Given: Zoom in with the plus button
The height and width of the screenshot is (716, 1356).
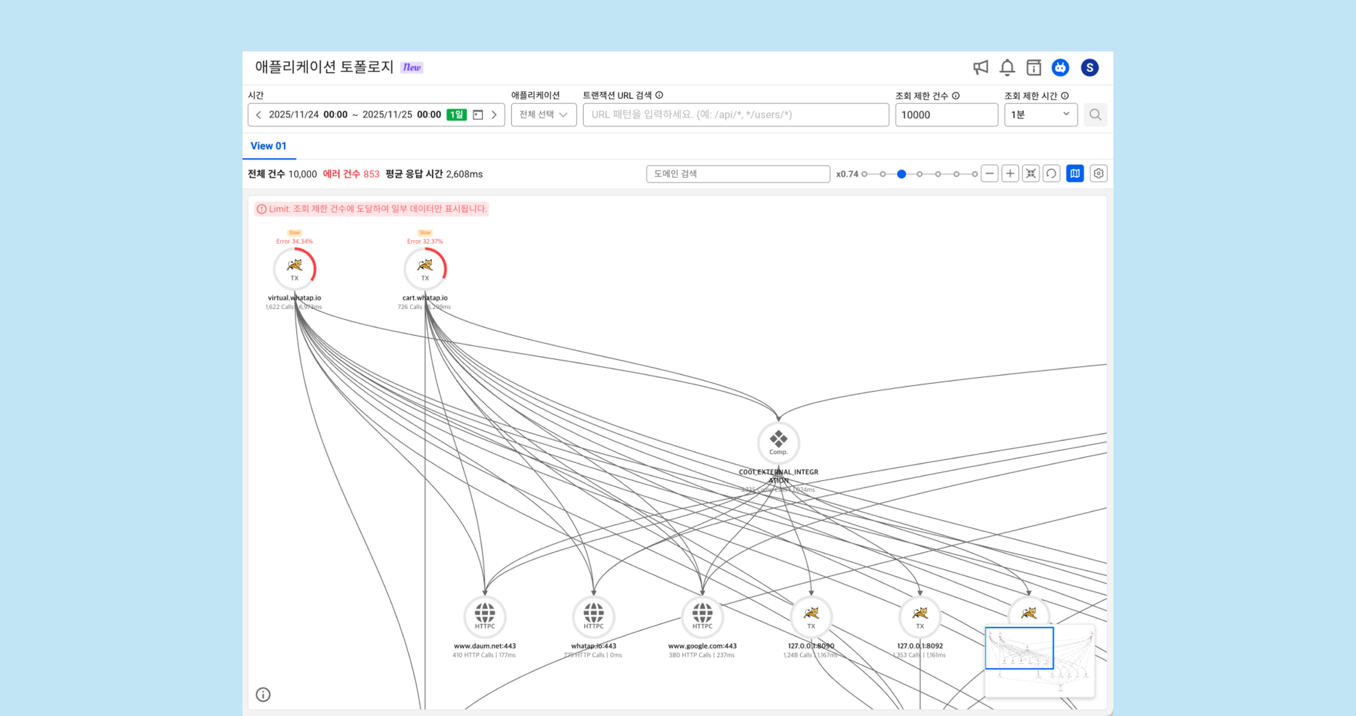Looking at the screenshot, I should (x=1010, y=174).
